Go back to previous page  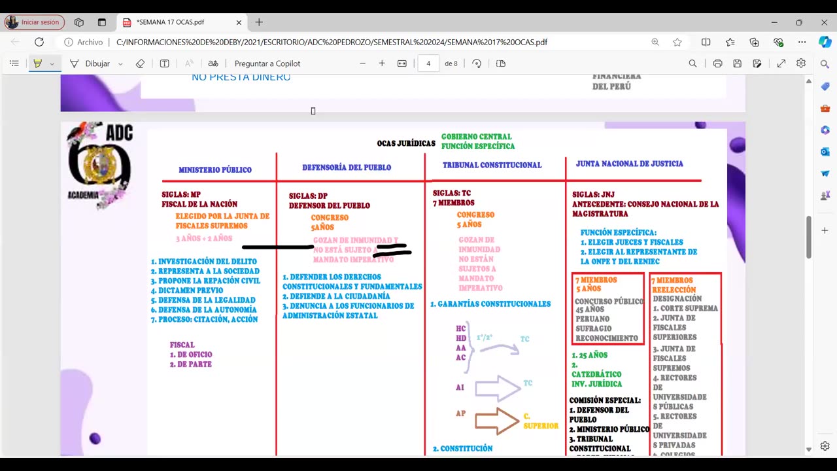click(15, 42)
